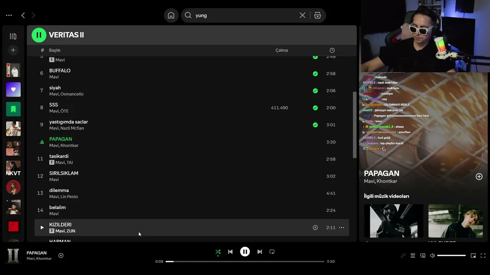Mute with the volume speaker icon

(432, 256)
